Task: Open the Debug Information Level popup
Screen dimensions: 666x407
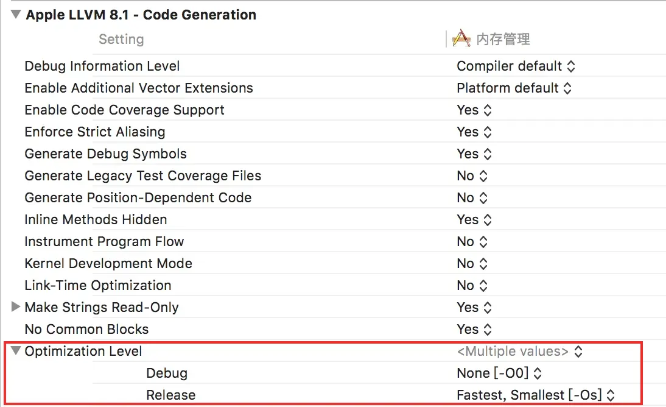Action: point(516,66)
